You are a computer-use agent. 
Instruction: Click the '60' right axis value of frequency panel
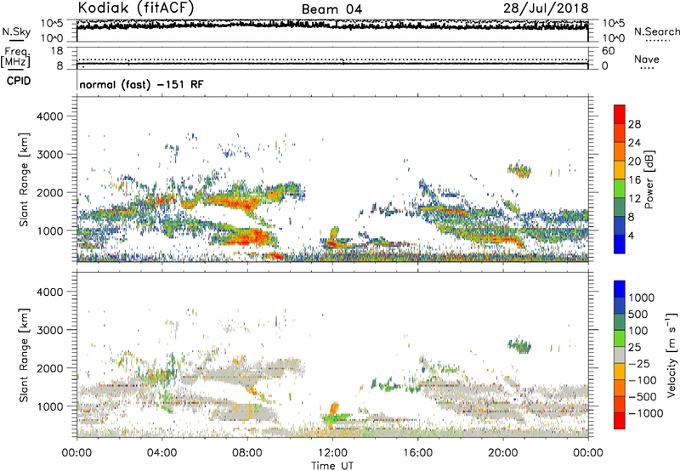(x=608, y=51)
